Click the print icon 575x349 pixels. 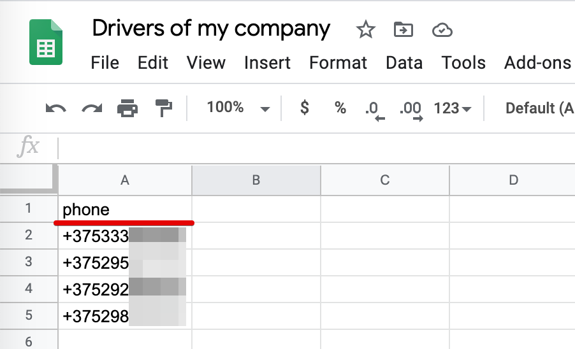point(127,108)
